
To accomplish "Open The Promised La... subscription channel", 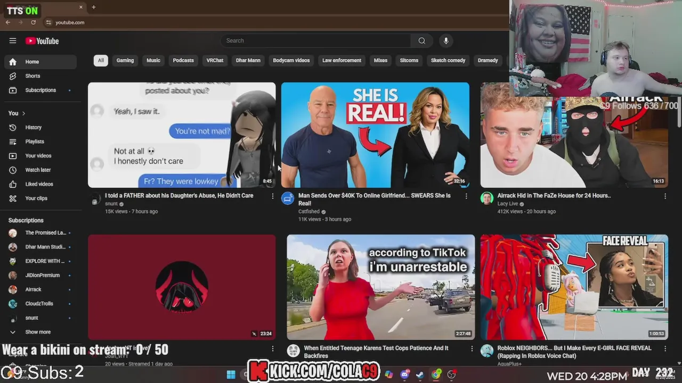I will coord(40,233).
